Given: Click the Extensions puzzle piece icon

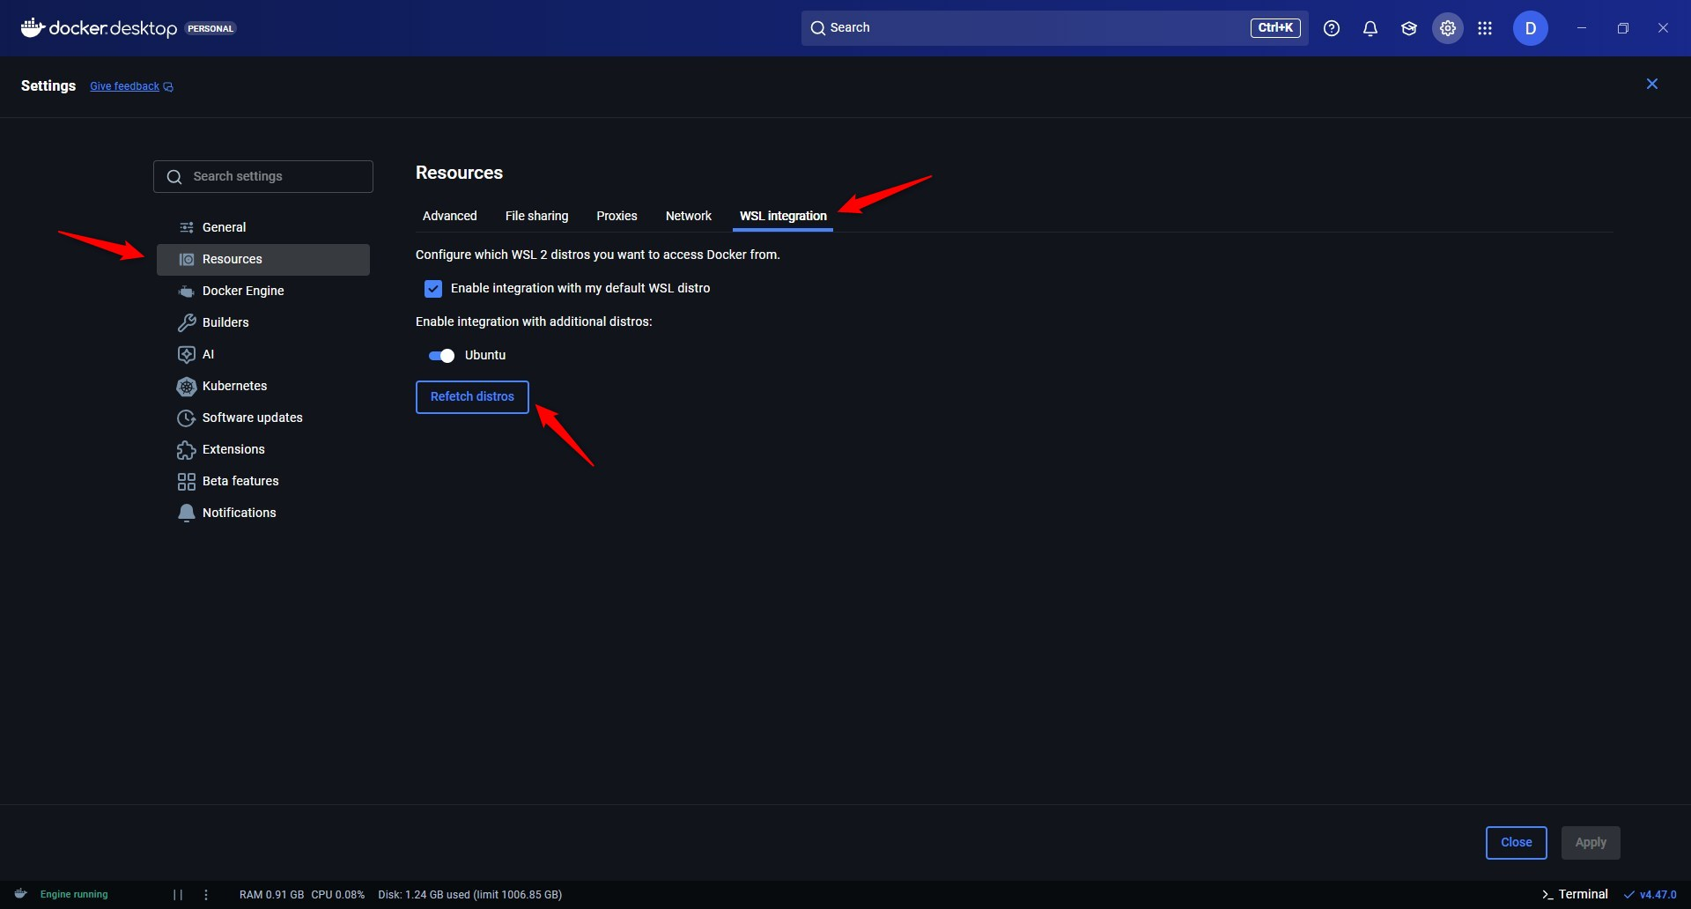Looking at the screenshot, I should click(x=187, y=449).
